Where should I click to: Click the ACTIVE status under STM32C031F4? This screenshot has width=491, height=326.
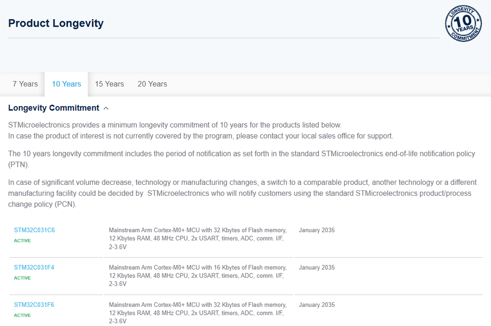(x=22, y=278)
